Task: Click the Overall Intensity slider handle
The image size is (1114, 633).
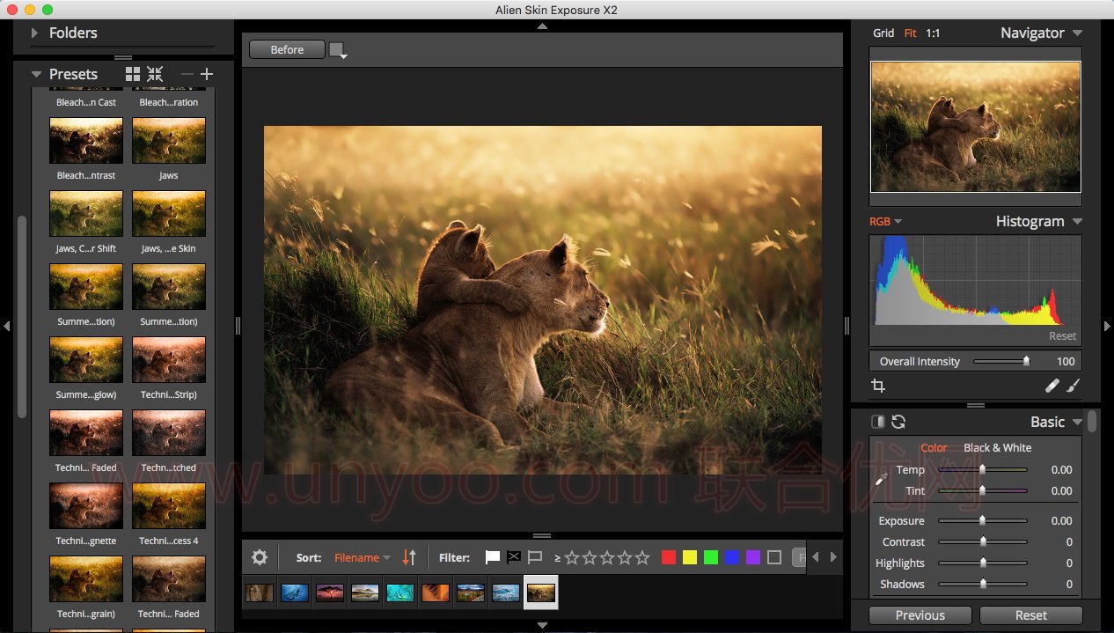Action: [1026, 360]
